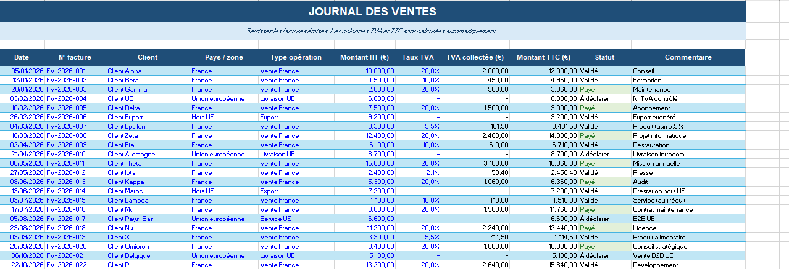Select the Client Export cell
The height and width of the screenshot is (269, 789).
coord(148,117)
